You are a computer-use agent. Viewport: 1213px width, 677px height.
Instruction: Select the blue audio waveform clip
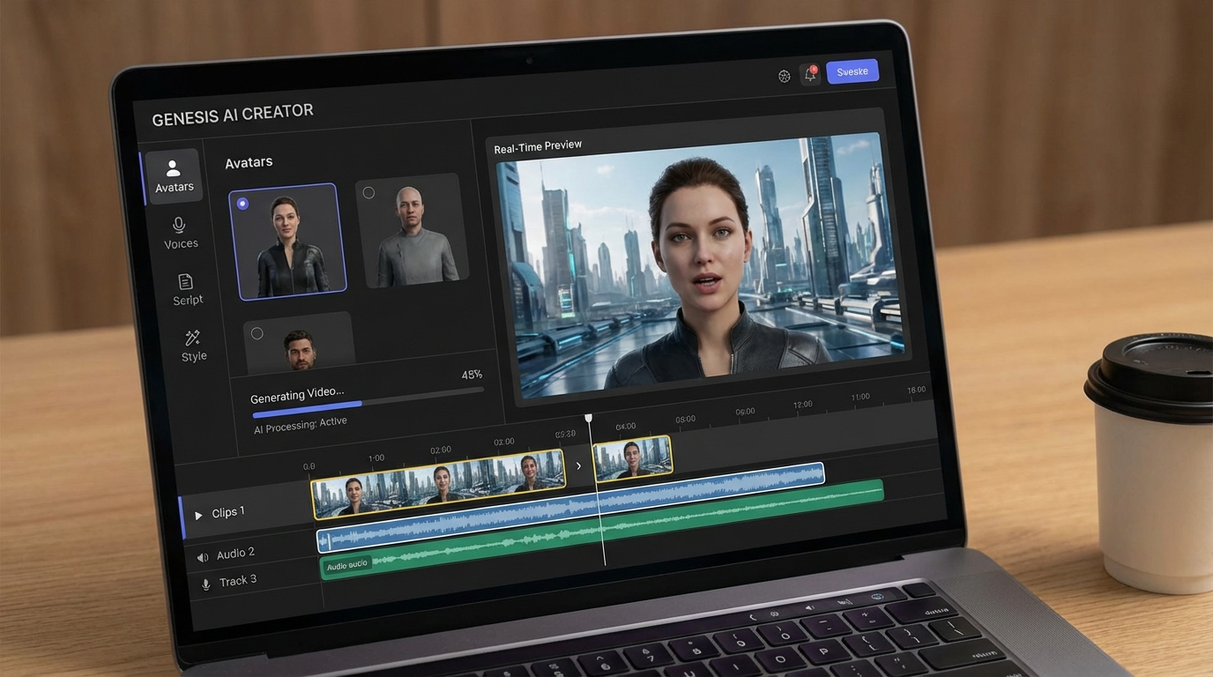pos(570,508)
